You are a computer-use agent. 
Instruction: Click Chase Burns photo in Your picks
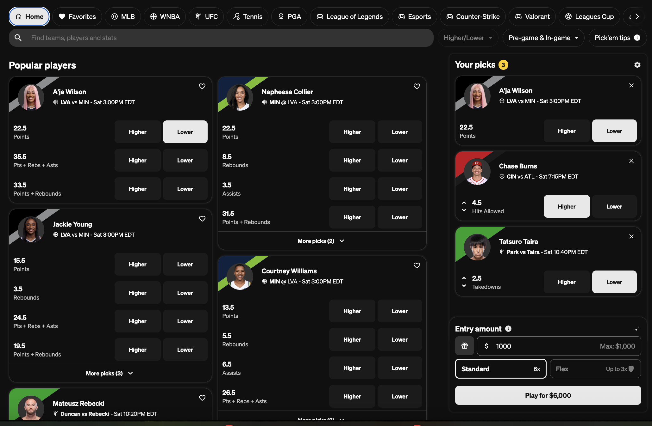477,171
